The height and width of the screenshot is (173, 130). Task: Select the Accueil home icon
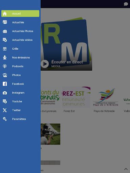tap(5, 14)
